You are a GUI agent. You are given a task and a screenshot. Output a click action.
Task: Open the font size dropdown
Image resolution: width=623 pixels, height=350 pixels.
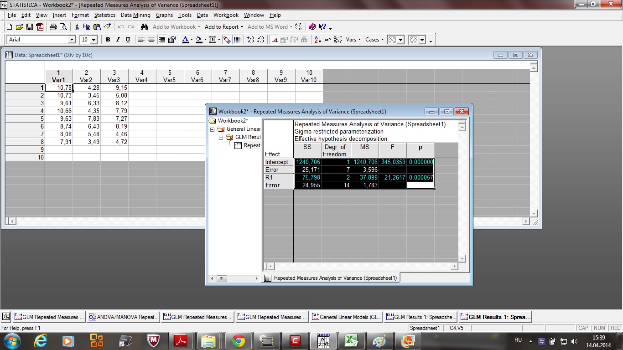tap(93, 40)
